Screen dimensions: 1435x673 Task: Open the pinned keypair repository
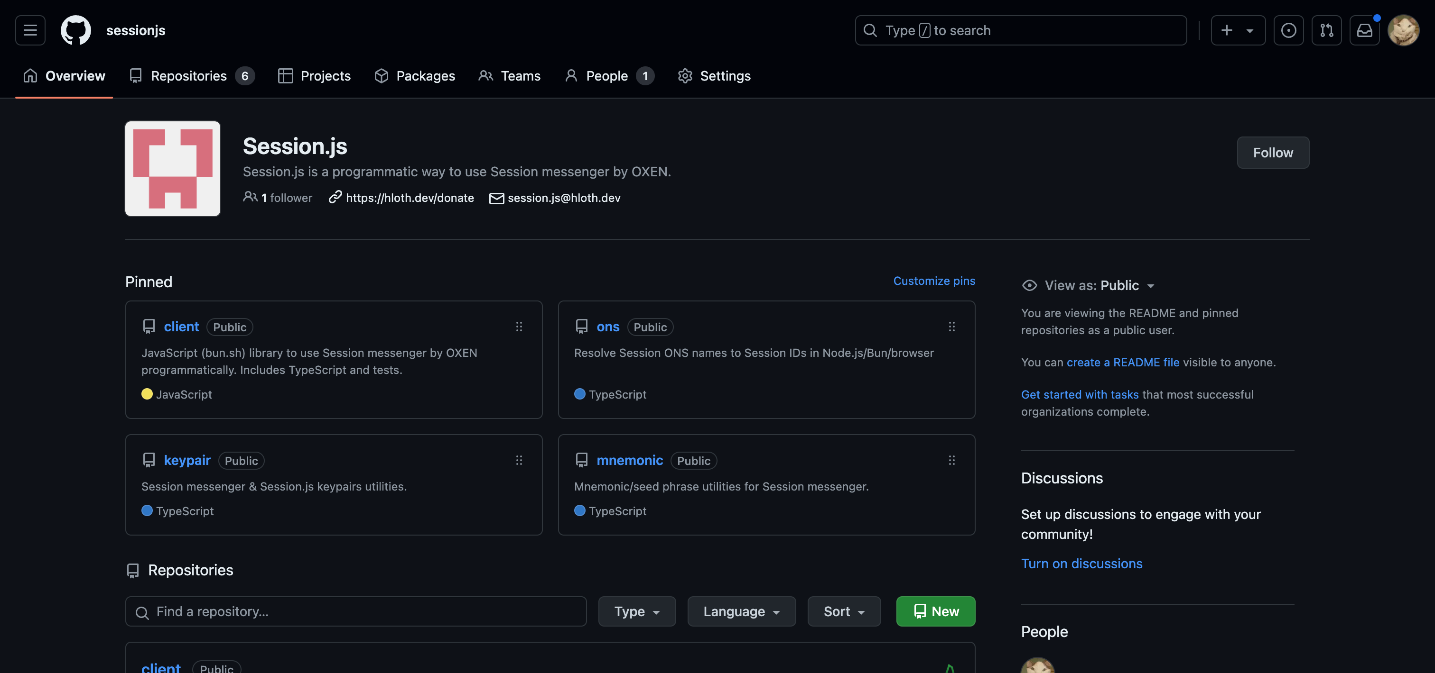[187, 460]
